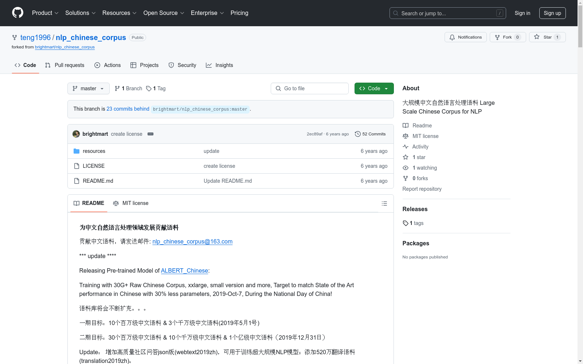Open the resources folder
Image resolution: width=583 pixels, height=364 pixels.
point(94,151)
